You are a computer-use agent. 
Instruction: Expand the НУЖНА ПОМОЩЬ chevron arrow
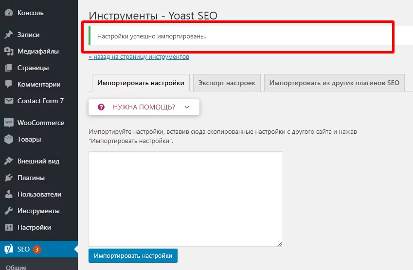pos(187,107)
